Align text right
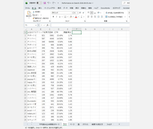The width and height of the screenshot is (153, 129). tap(95, 17)
